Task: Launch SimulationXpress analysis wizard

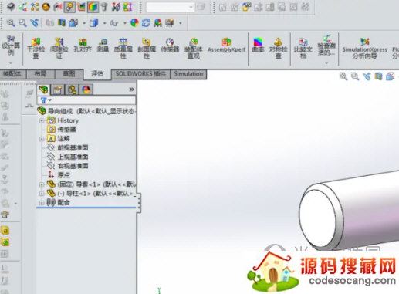Action: click(364, 48)
